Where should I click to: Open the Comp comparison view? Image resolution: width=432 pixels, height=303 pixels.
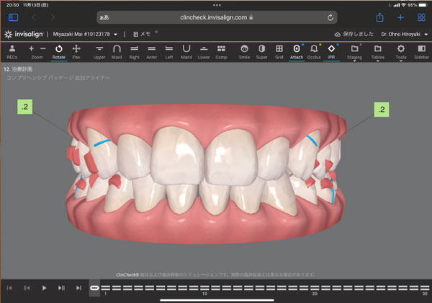coord(221,52)
